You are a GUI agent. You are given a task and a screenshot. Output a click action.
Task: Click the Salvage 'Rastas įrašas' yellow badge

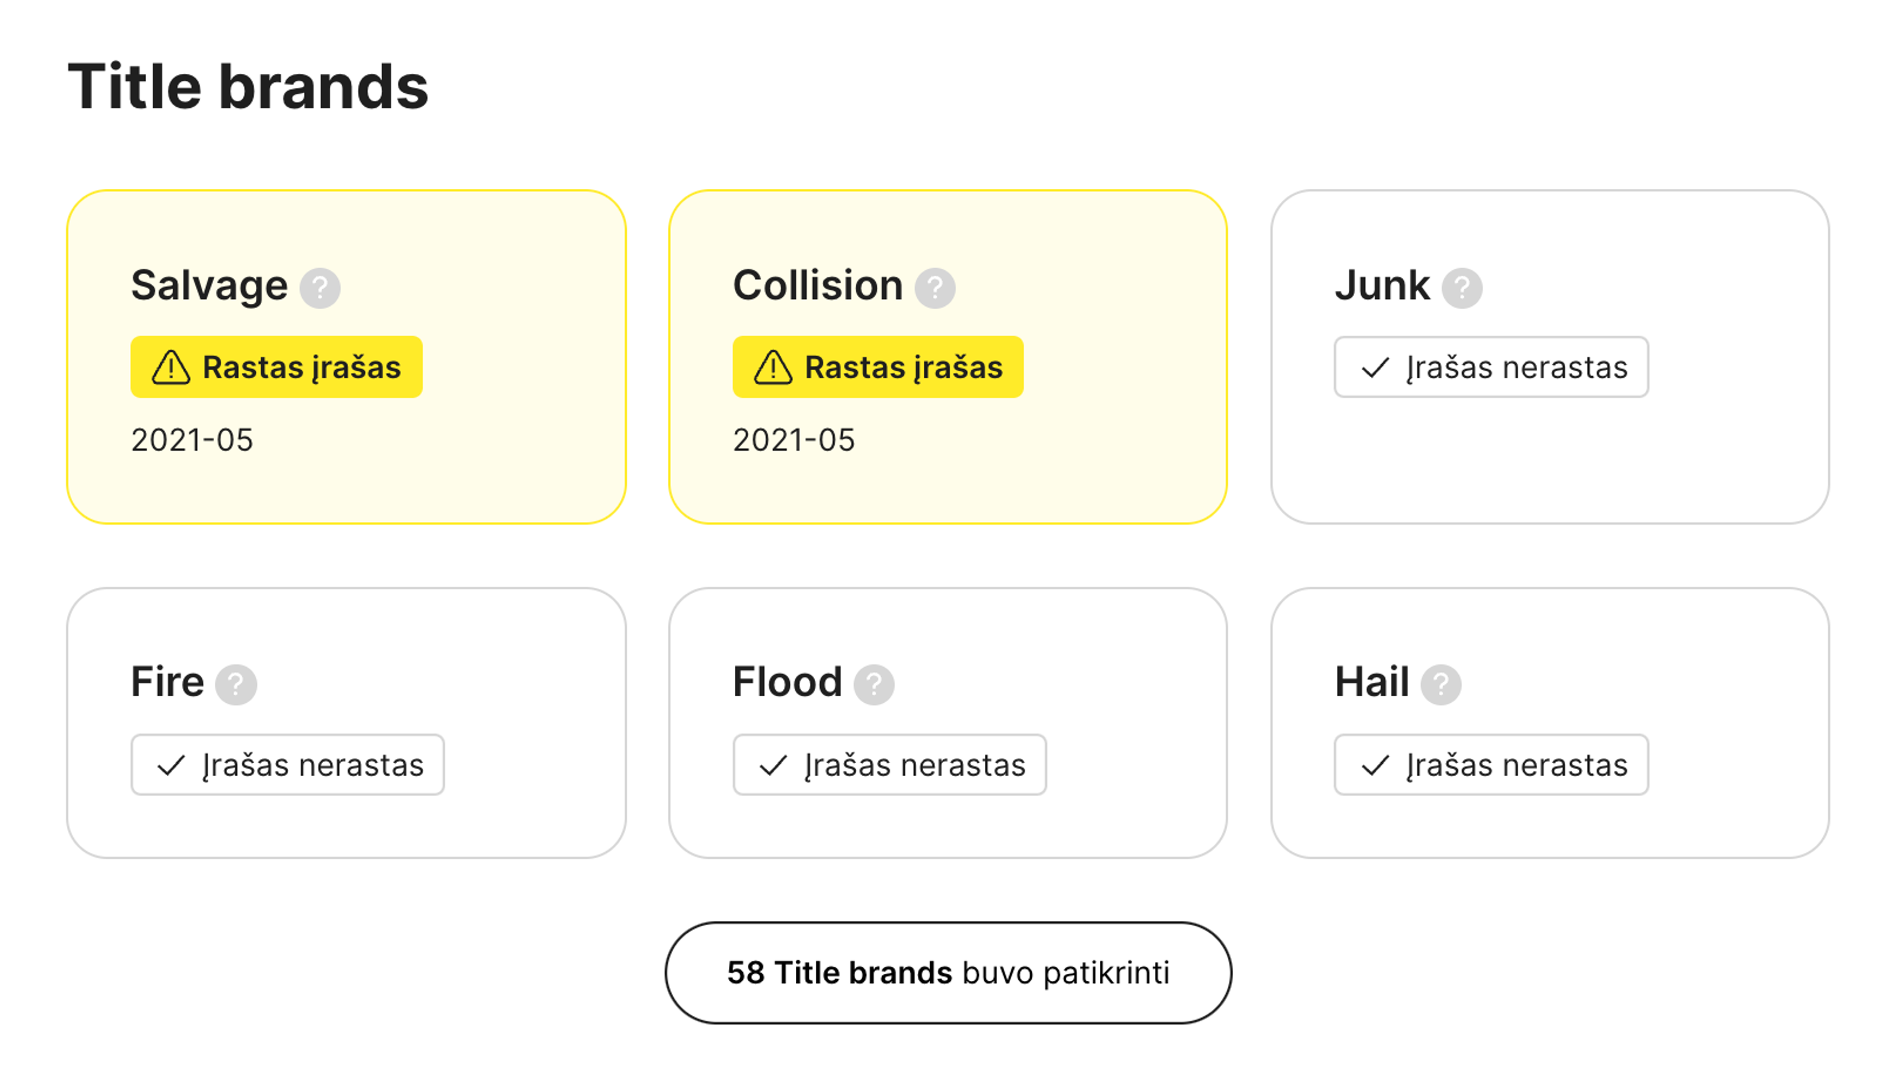point(277,367)
